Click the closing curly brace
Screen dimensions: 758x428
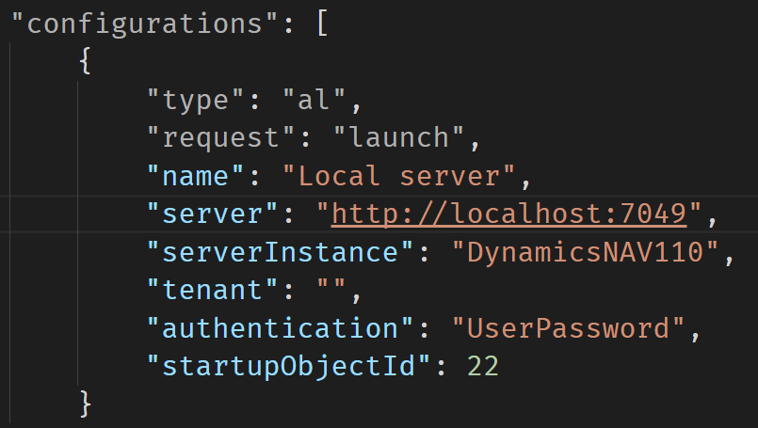coord(85,404)
